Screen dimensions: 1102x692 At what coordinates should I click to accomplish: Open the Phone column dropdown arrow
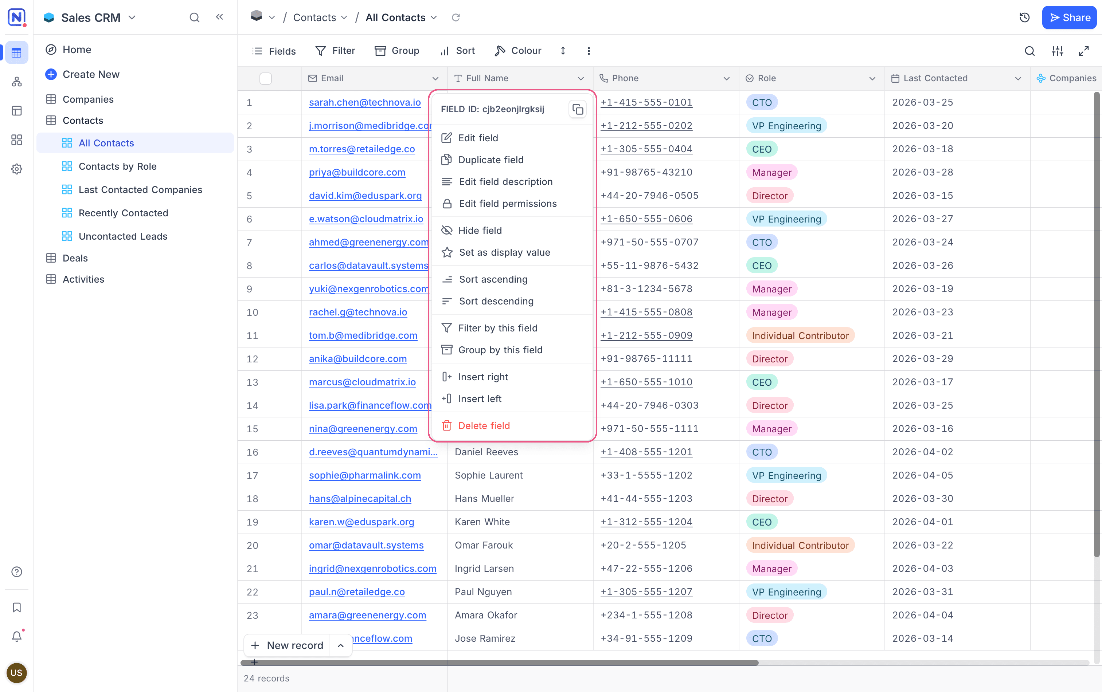click(x=726, y=79)
